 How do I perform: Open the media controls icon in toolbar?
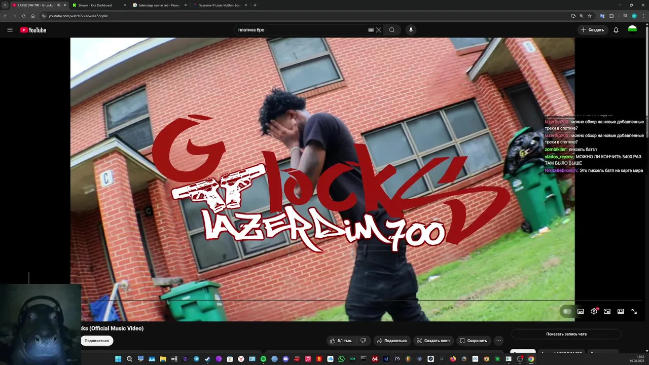coord(625,16)
